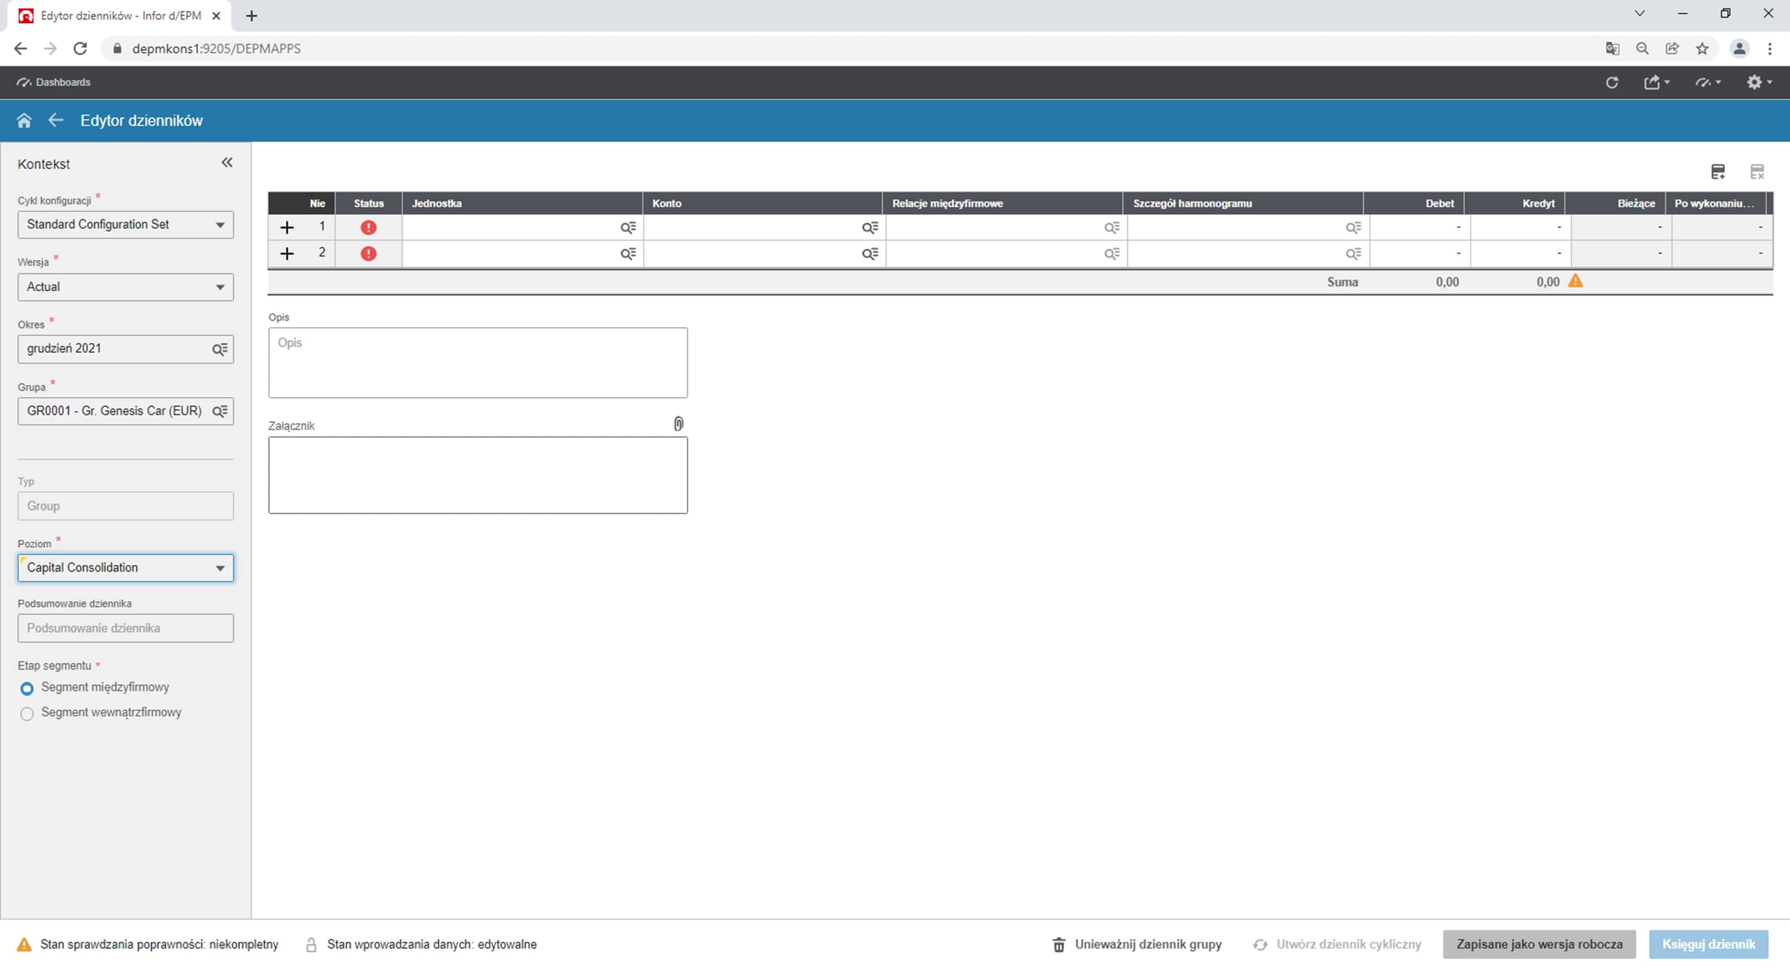Viewport: 1790px width, 970px height.
Task: Open lookup icon in Konto cell row 2
Action: point(869,254)
